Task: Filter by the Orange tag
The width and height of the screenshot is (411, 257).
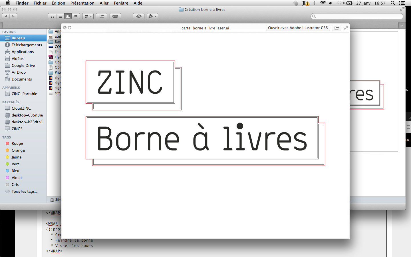Action: [23, 150]
